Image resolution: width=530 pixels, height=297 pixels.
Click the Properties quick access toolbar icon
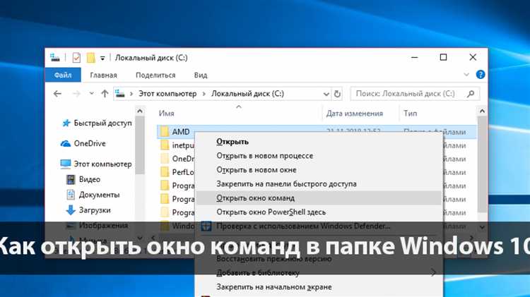tap(76, 58)
